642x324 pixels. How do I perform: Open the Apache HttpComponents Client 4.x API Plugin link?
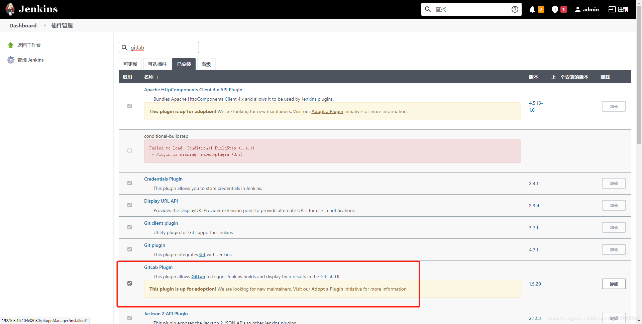(193, 90)
